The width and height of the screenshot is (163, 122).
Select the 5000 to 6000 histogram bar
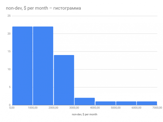pos(126,103)
